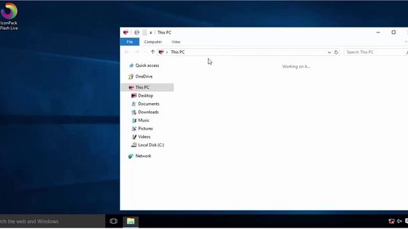Click the Properties quick access toolbar icon
The height and width of the screenshot is (229, 408).
[137, 32]
